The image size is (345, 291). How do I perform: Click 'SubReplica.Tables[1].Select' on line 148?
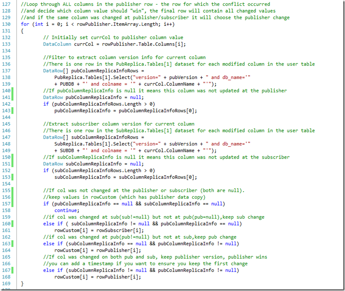tap(92, 144)
